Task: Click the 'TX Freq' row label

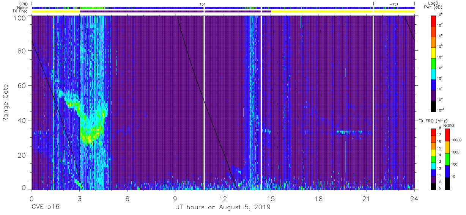Action: tap(21, 11)
